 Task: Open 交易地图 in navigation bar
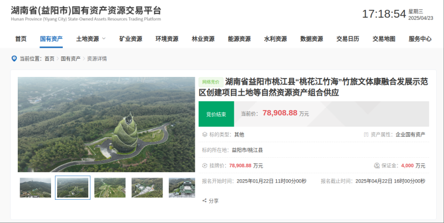point(384,39)
